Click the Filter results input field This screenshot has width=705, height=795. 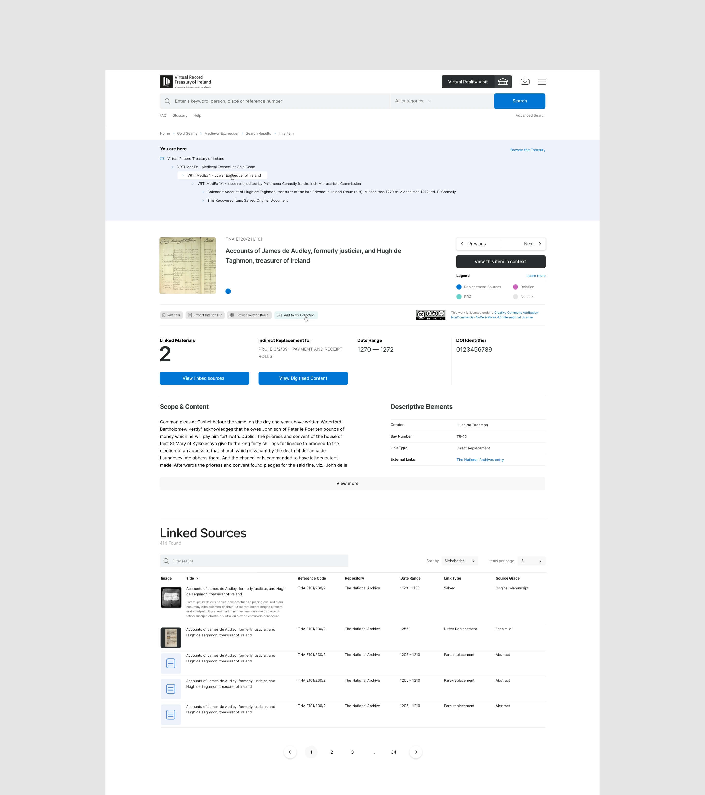click(x=254, y=561)
